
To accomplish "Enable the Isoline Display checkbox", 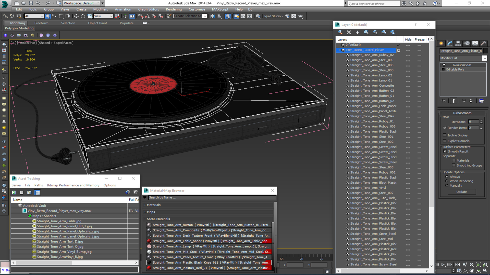I will pos(445,135).
